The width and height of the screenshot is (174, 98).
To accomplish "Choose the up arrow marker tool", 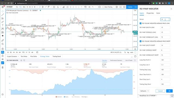I will (2, 36).
